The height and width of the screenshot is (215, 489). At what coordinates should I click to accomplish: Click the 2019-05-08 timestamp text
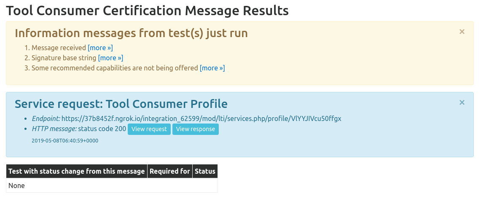[x=65, y=141]
